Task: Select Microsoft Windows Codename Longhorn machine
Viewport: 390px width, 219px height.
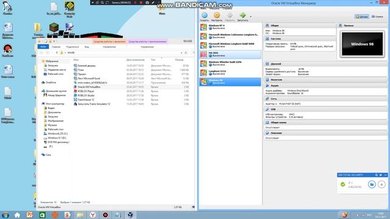Action: click(x=230, y=36)
